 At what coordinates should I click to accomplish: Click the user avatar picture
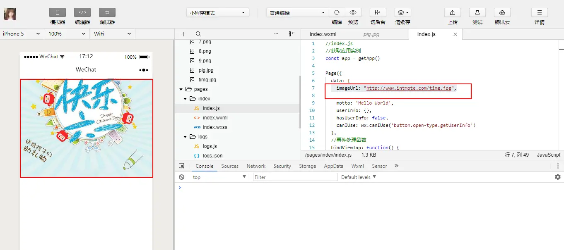10,14
